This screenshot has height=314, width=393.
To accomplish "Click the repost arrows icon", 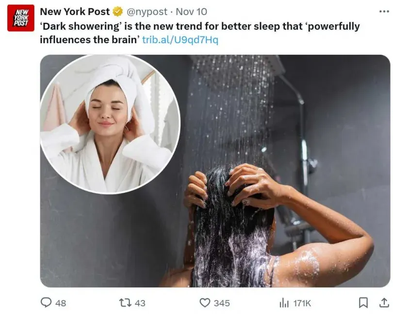I will pyautogui.click(x=125, y=303).
